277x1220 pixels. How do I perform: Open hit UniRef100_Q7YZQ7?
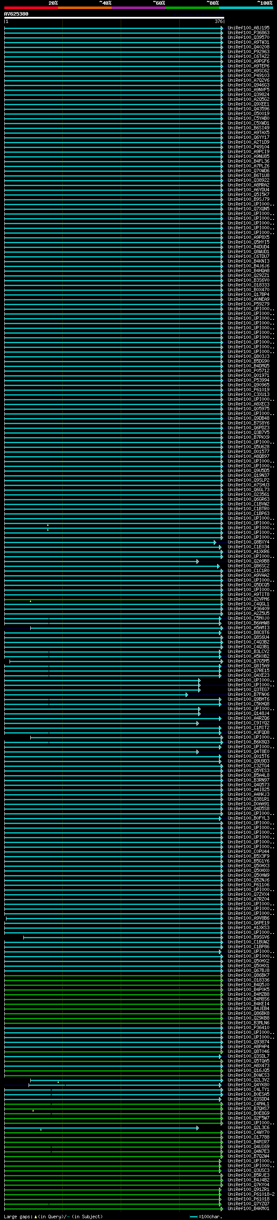click(248, 1204)
